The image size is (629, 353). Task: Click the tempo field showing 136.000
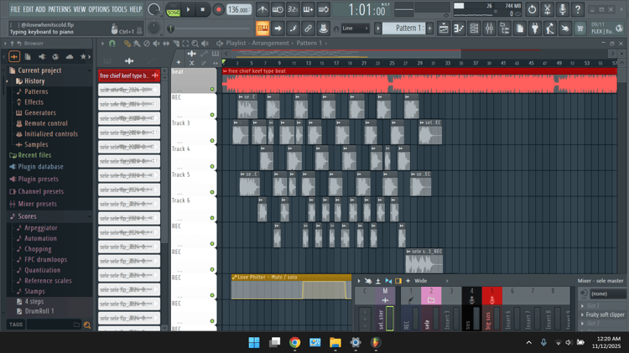pyautogui.click(x=239, y=9)
